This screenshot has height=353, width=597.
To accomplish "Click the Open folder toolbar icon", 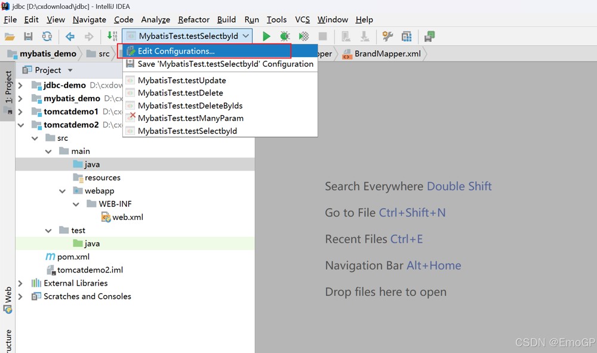I will coord(10,36).
